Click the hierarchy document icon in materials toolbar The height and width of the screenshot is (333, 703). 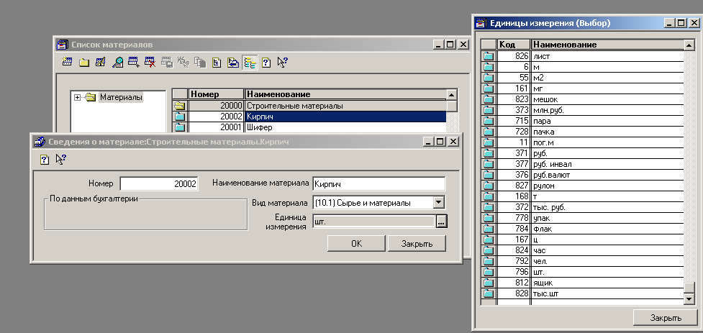click(x=217, y=63)
